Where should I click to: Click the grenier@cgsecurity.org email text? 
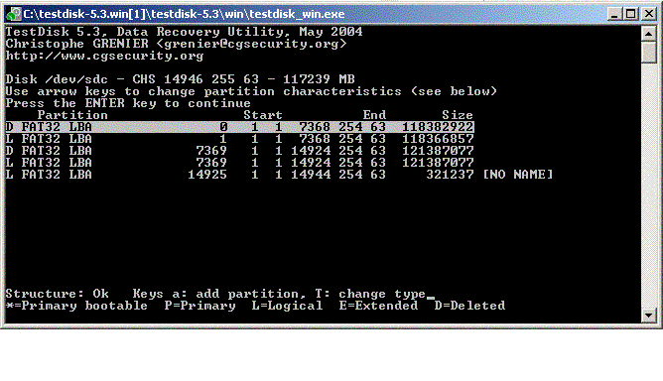[251, 44]
